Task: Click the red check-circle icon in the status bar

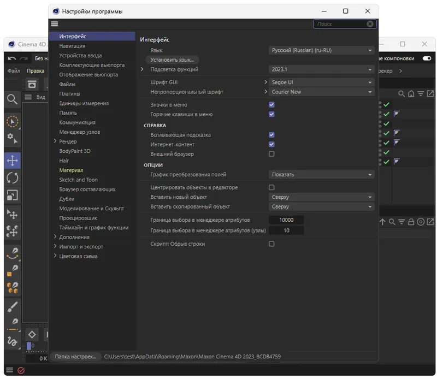Action: [x=21, y=370]
